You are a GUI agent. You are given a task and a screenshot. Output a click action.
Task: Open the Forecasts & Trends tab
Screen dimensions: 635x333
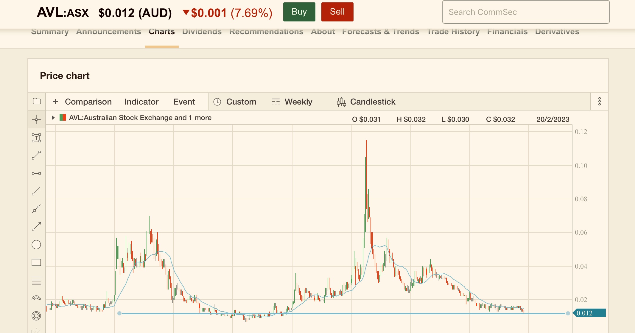click(381, 32)
